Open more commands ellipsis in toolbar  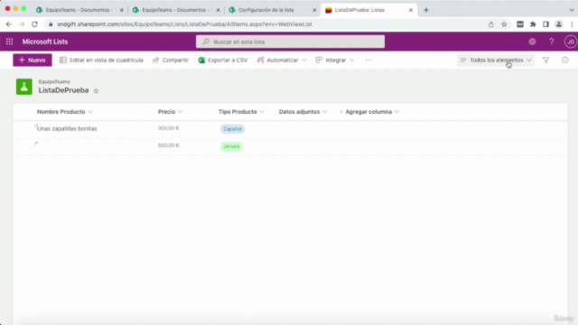368,60
